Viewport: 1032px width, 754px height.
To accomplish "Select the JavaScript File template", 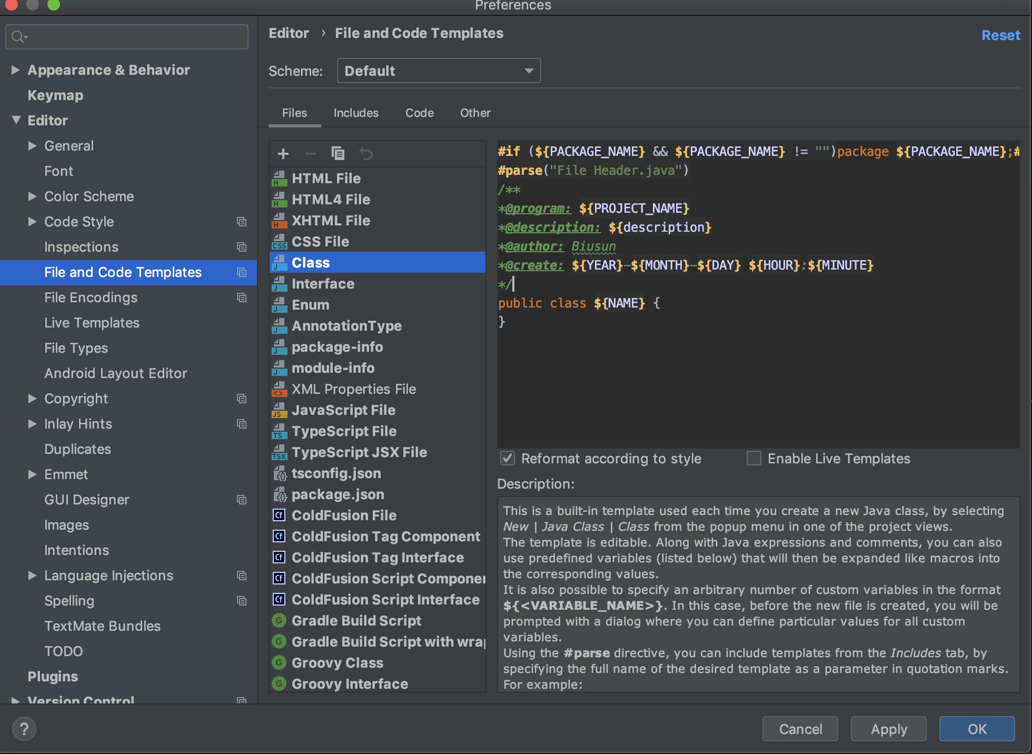I will [x=343, y=410].
